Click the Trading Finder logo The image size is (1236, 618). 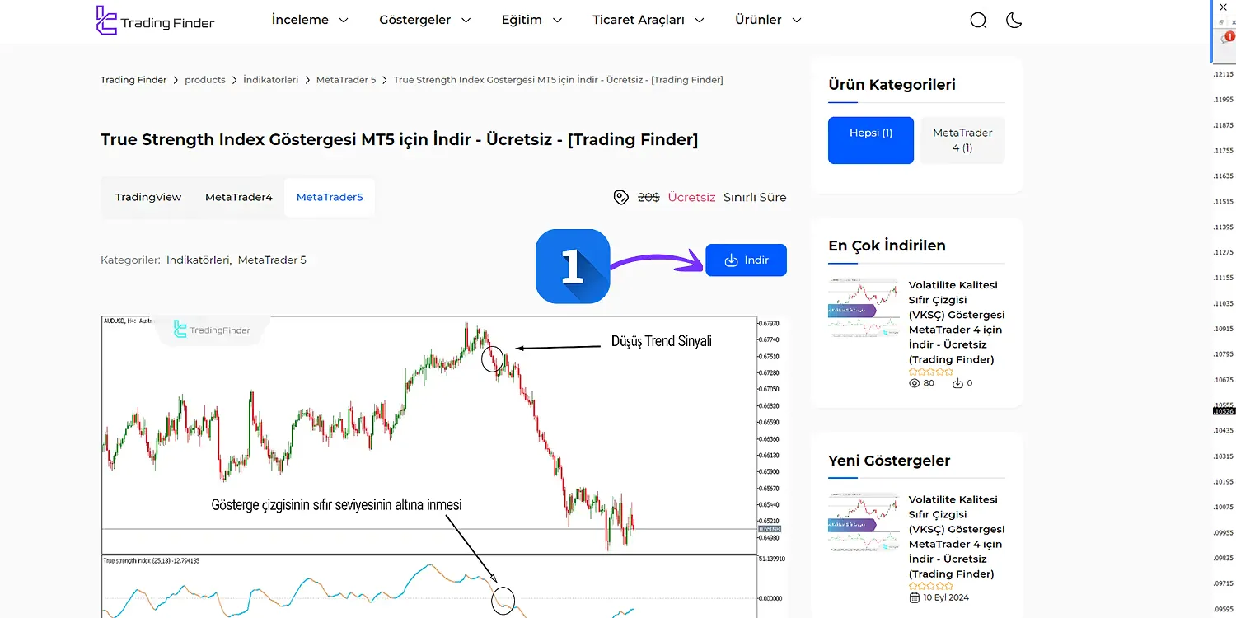coord(155,21)
